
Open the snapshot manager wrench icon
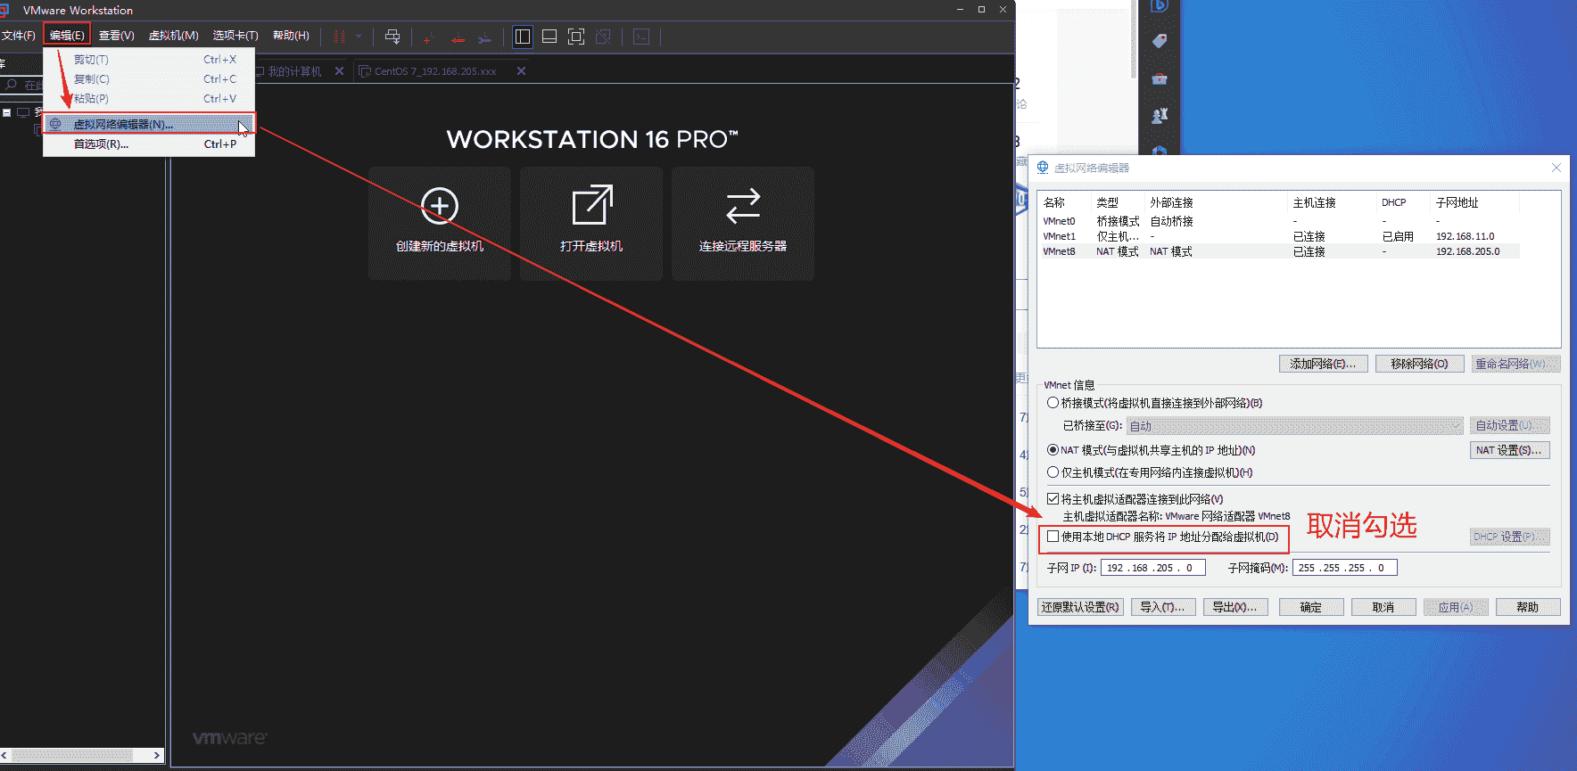(x=483, y=37)
